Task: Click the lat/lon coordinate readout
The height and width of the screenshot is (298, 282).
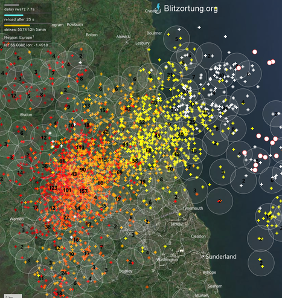Action: point(26,45)
